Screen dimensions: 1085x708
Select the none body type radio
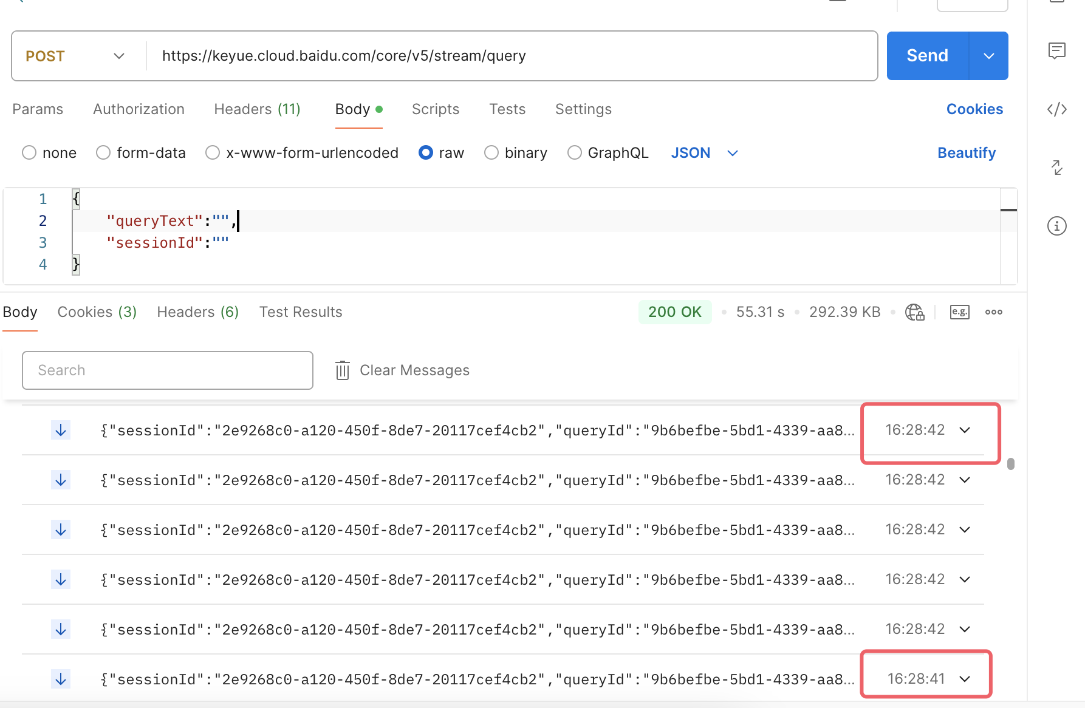(x=29, y=153)
